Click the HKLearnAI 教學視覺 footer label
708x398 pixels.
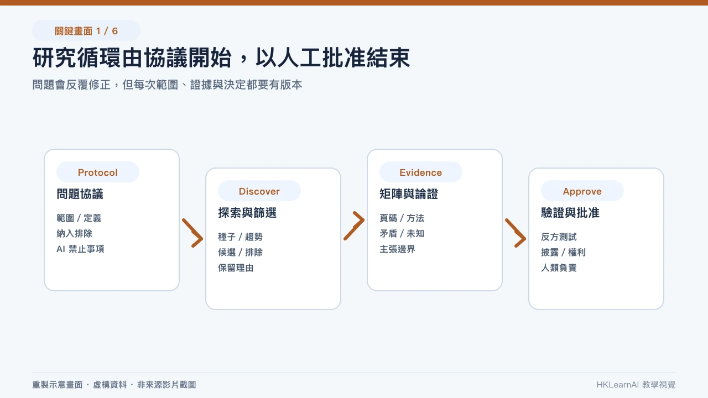click(x=636, y=385)
